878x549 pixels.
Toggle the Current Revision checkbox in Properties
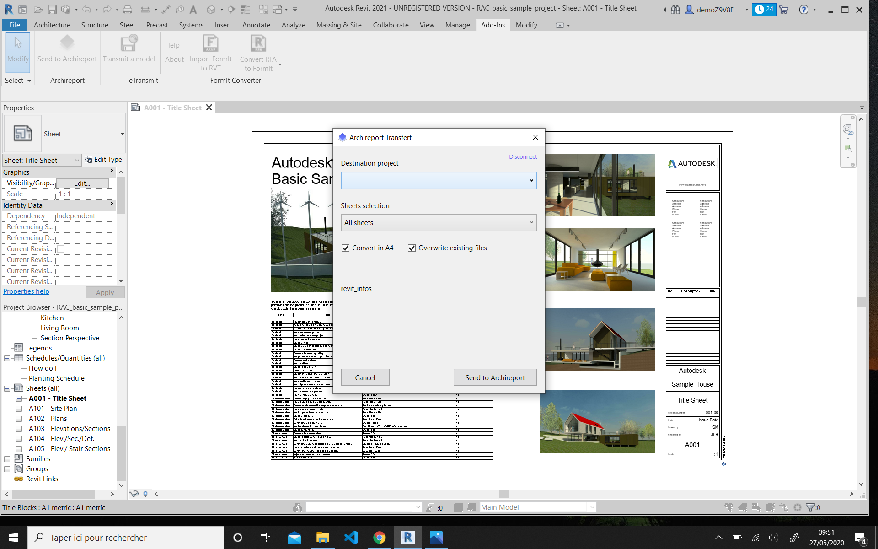[x=61, y=249]
